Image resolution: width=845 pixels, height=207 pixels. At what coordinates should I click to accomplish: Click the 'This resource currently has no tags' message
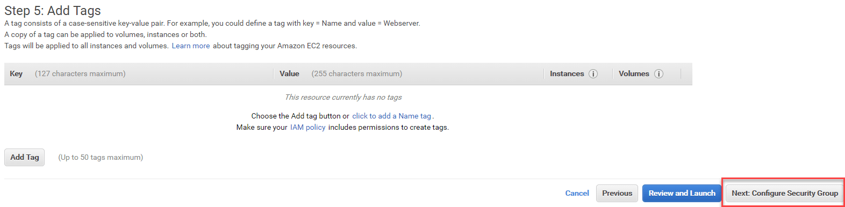pyautogui.click(x=343, y=97)
